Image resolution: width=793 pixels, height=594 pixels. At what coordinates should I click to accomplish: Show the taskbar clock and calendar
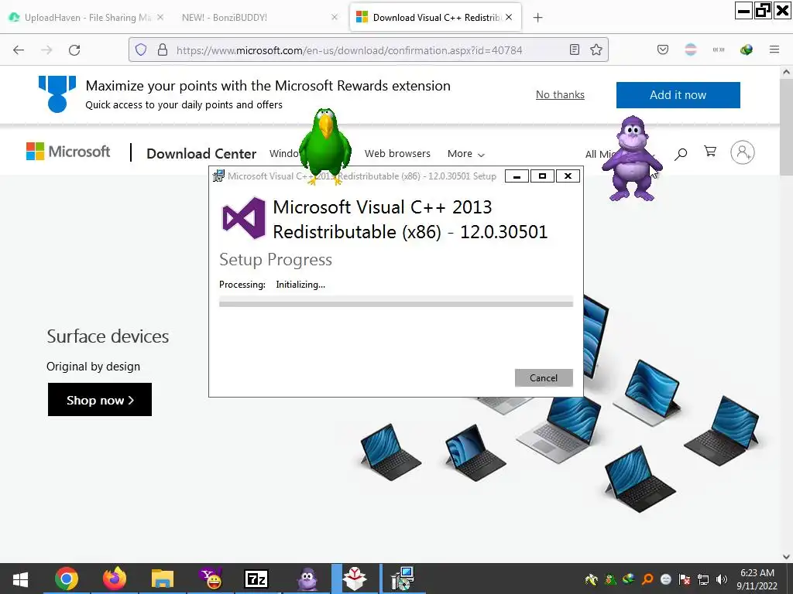pos(757,579)
